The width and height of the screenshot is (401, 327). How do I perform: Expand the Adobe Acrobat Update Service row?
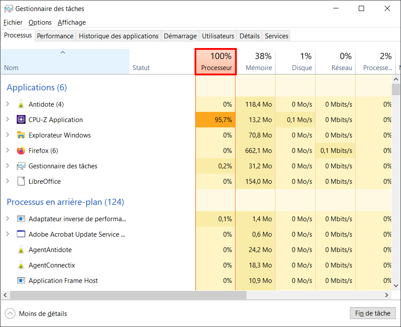tap(7, 234)
